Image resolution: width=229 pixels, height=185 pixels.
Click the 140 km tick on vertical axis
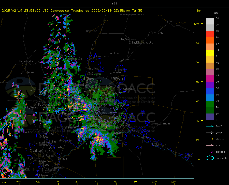[196, 24]
